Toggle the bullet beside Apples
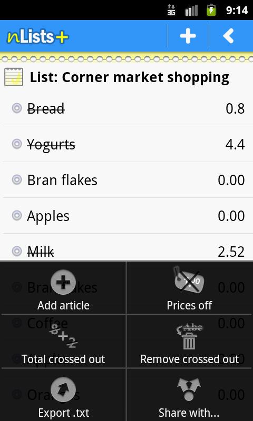253x421 pixels. 17,216
